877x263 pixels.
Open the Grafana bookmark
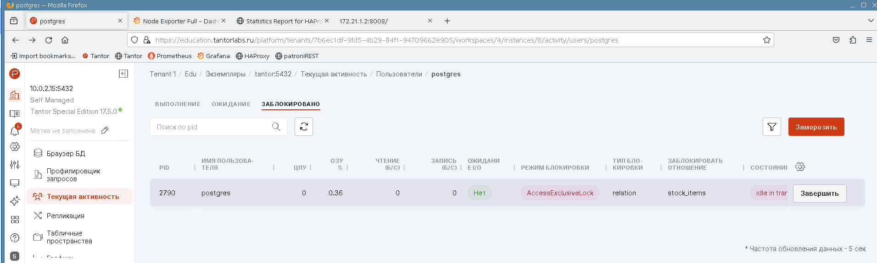click(213, 56)
